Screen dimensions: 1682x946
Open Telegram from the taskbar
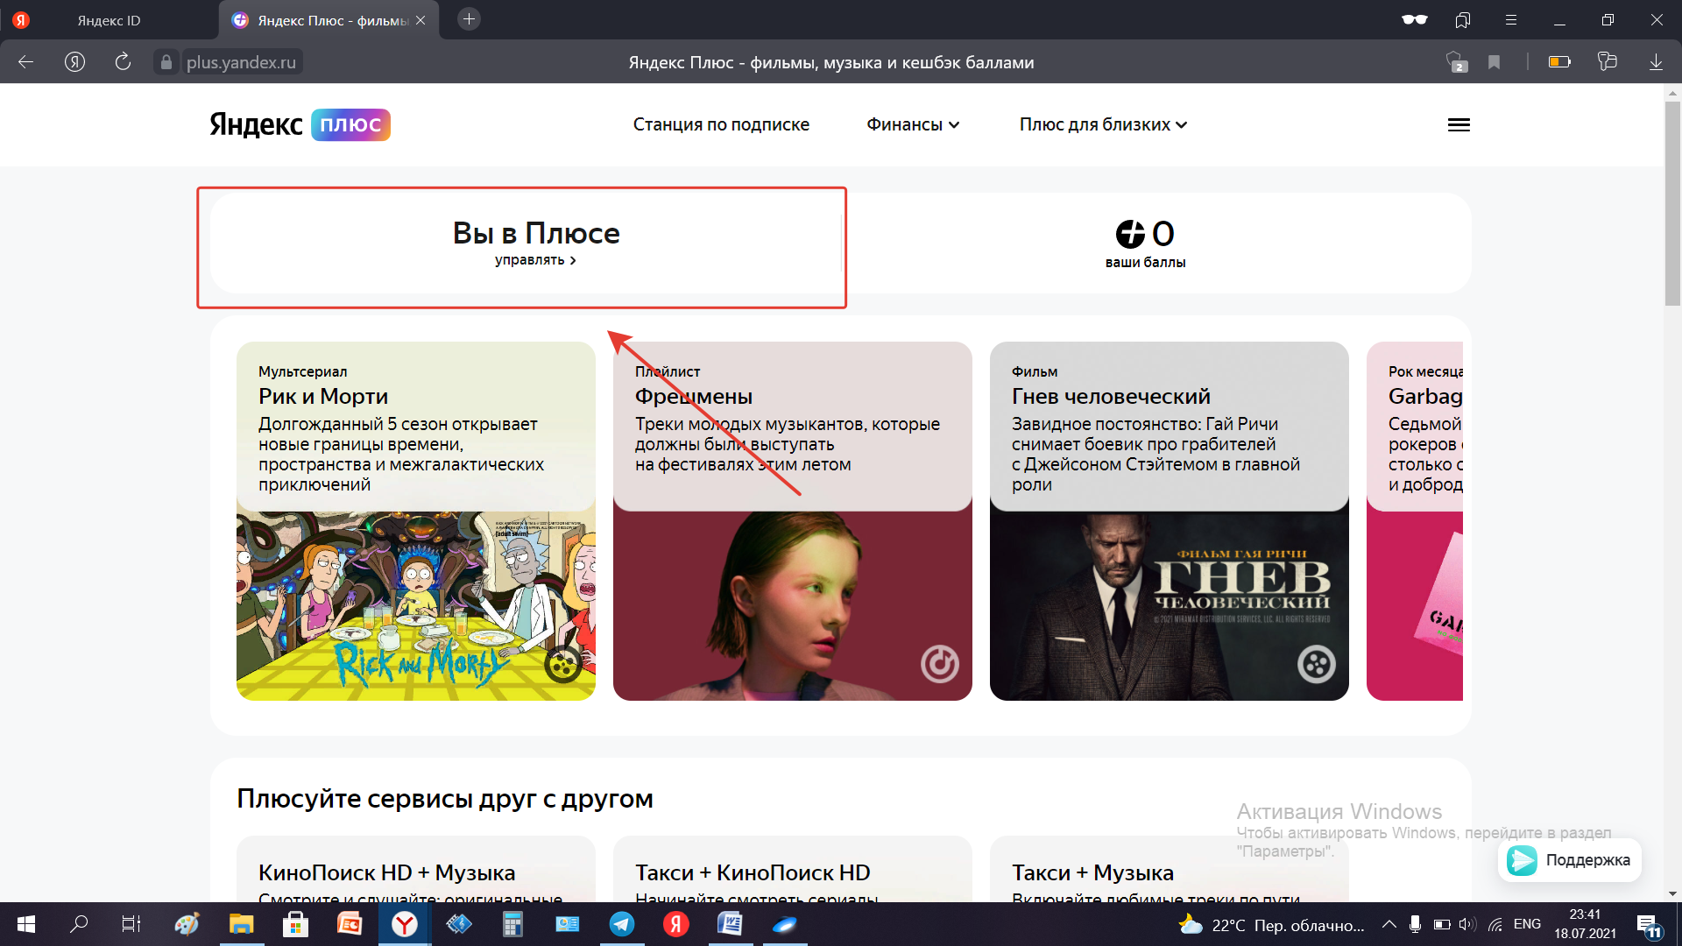[x=622, y=924]
